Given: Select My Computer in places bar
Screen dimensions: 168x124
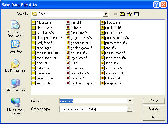Looking at the screenshot, I should coord(16,85).
